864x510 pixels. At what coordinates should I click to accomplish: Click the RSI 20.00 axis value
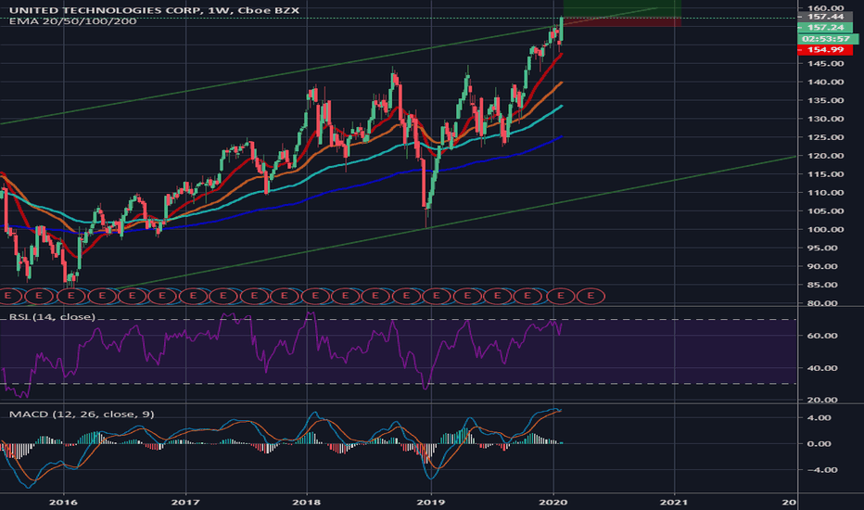pos(822,400)
